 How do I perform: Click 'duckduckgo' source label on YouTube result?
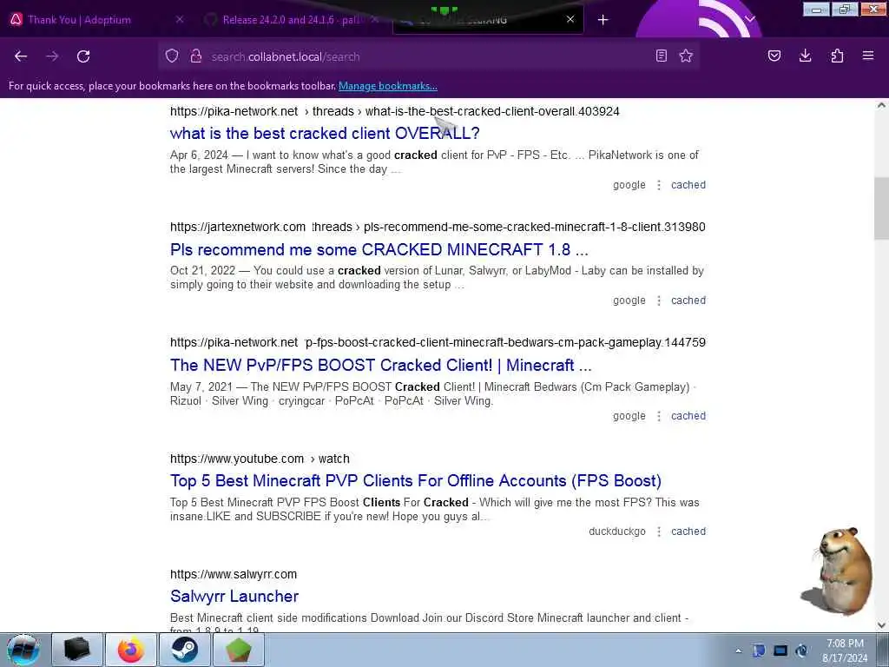click(x=617, y=532)
